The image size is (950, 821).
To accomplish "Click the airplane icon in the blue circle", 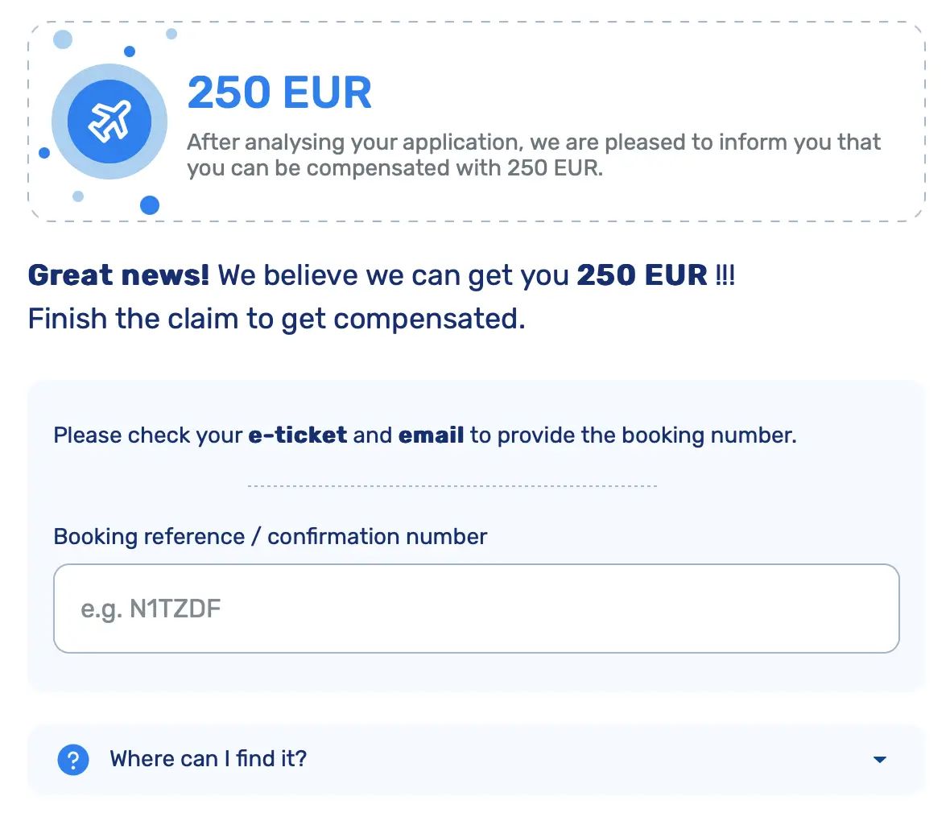I will point(109,122).
